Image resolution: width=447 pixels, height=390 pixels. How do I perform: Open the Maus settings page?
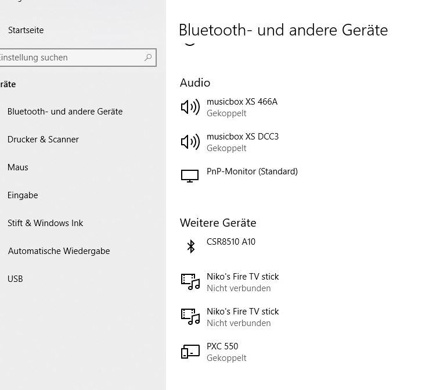(x=17, y=167)
